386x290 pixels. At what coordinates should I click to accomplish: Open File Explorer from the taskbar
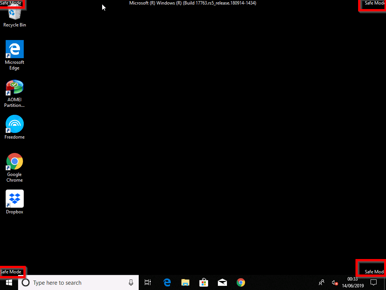185,282
